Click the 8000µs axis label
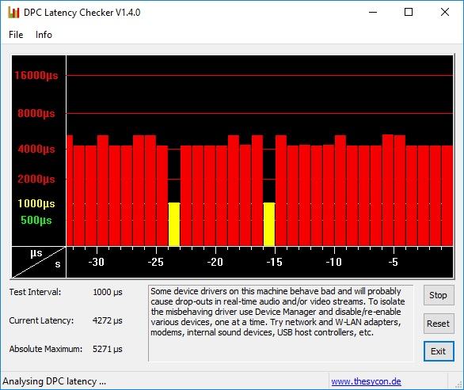 coord(36,113)
